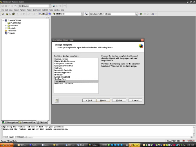Select the Debug output tab
Viewport: 196px width, 147px height.
point(20,137)
